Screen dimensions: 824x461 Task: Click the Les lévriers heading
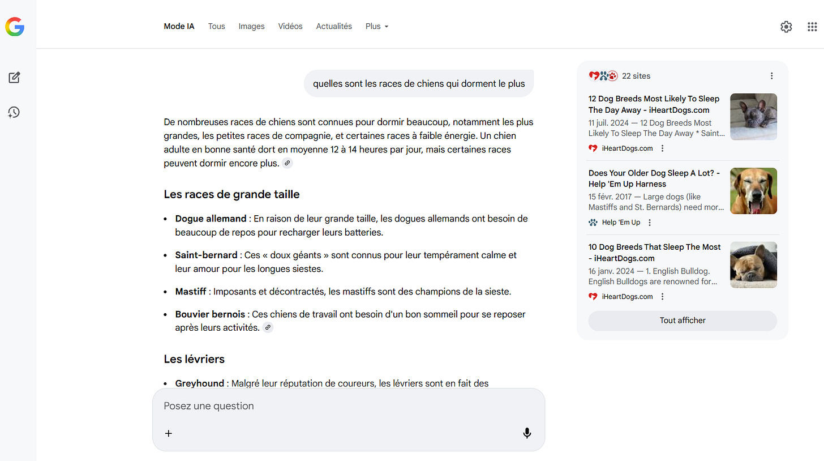[x=194, y=359]
